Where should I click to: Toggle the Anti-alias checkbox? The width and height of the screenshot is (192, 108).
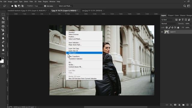[x=45, y=6]
